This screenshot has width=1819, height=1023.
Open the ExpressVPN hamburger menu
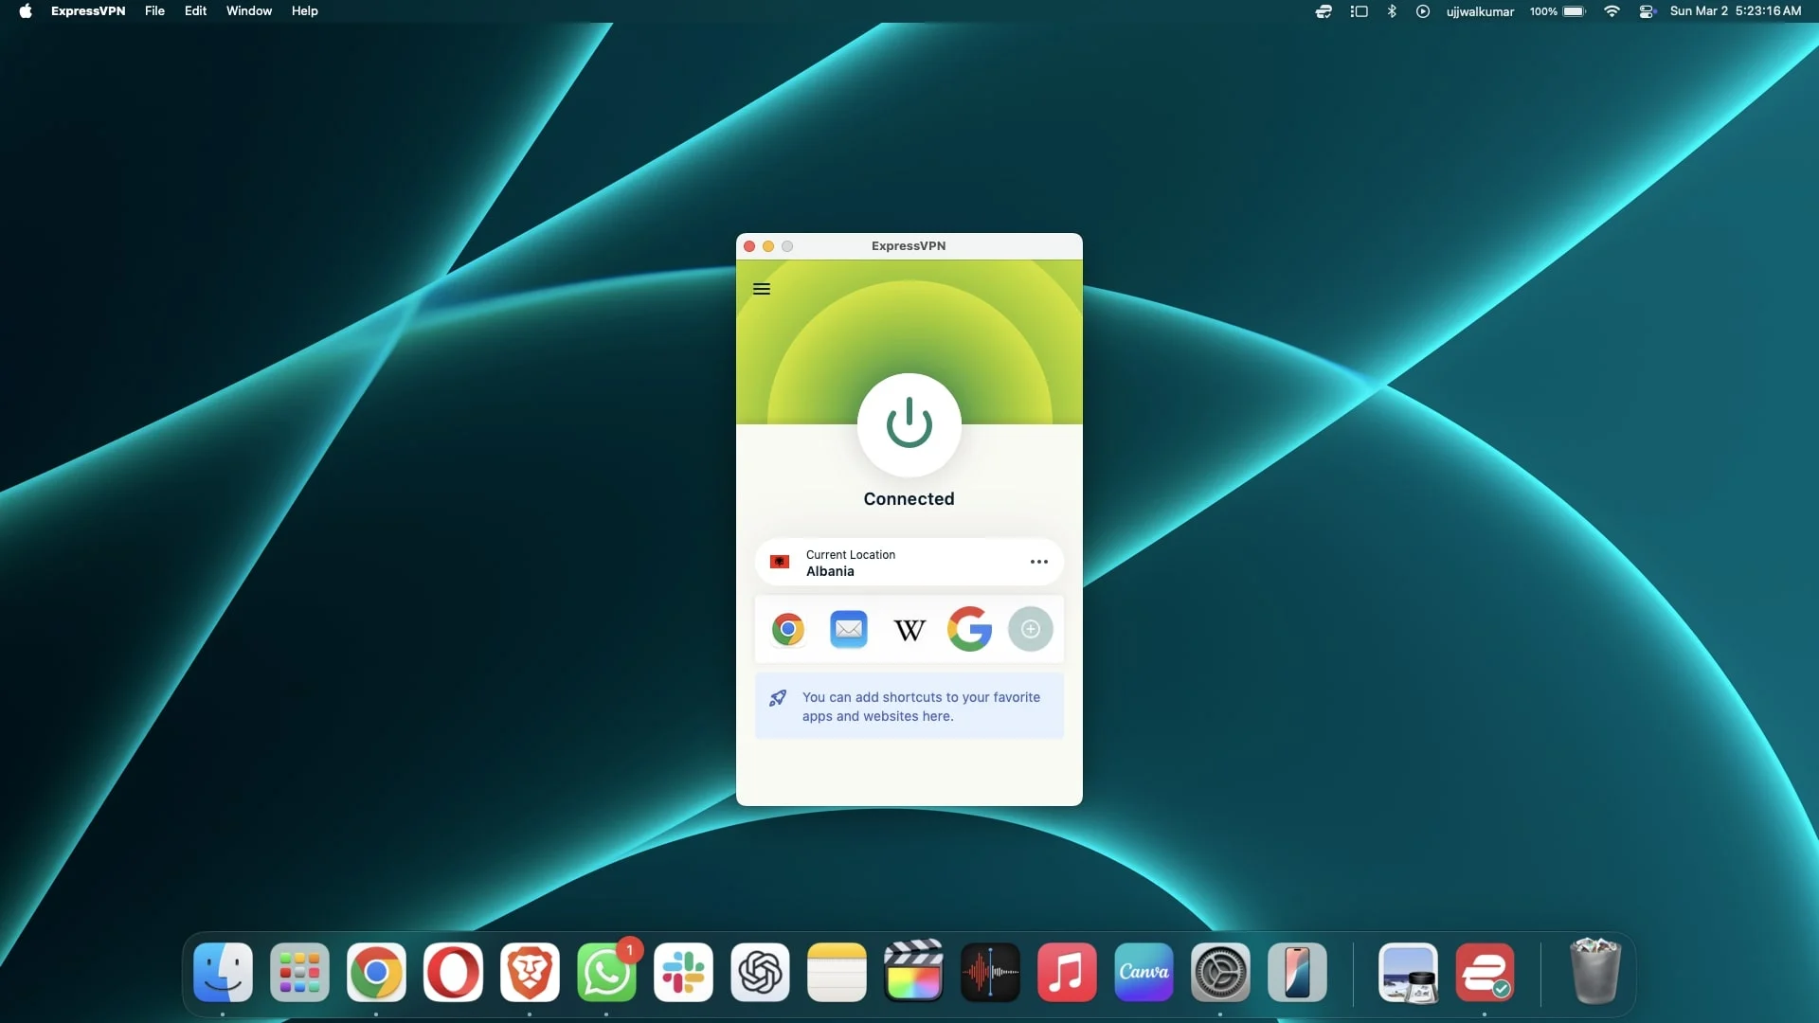coord(761,289)
